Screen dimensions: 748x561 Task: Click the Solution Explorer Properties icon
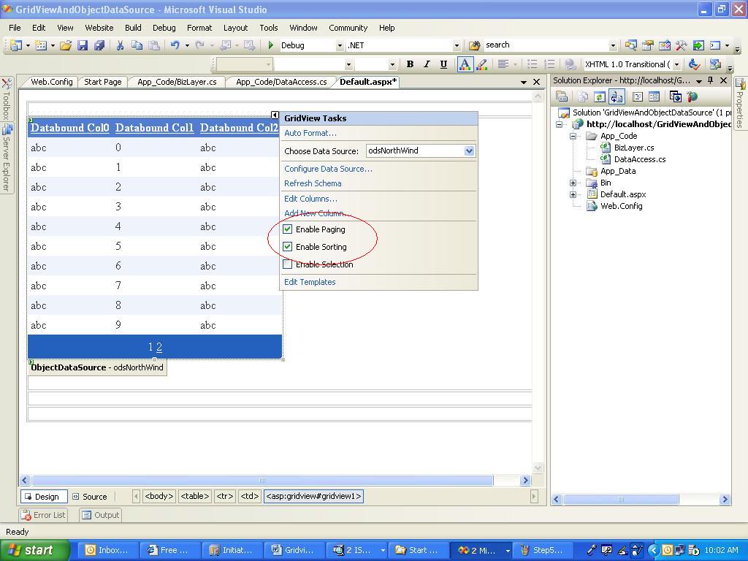(x=562, y=97)
